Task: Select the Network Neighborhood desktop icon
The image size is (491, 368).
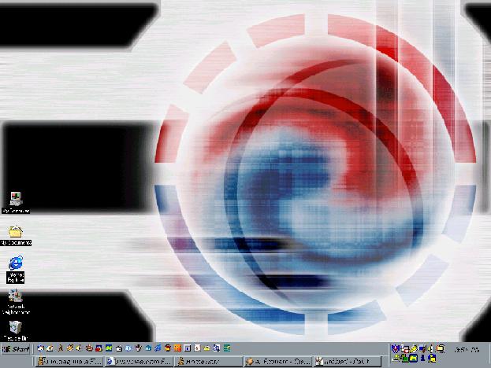Action: coord(15,302)
